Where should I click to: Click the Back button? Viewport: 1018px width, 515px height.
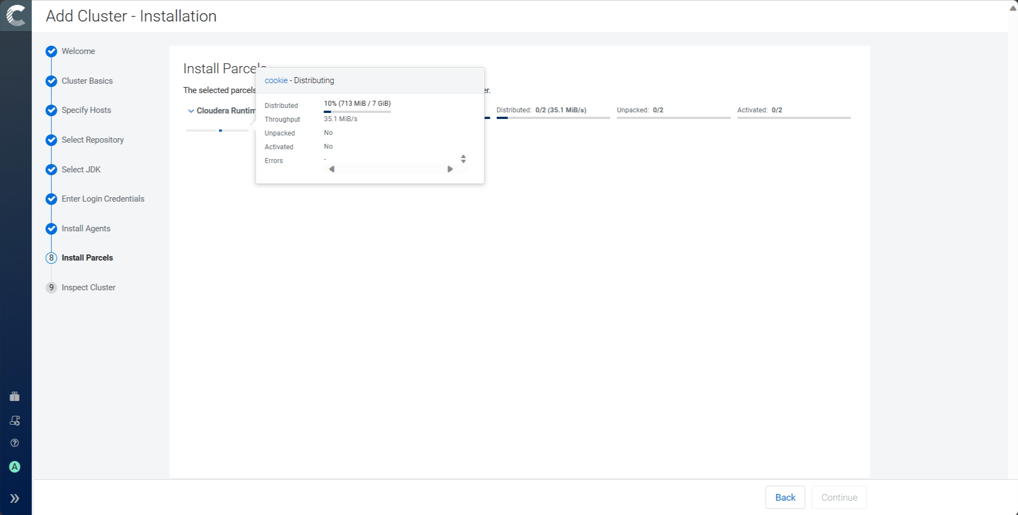785,497
